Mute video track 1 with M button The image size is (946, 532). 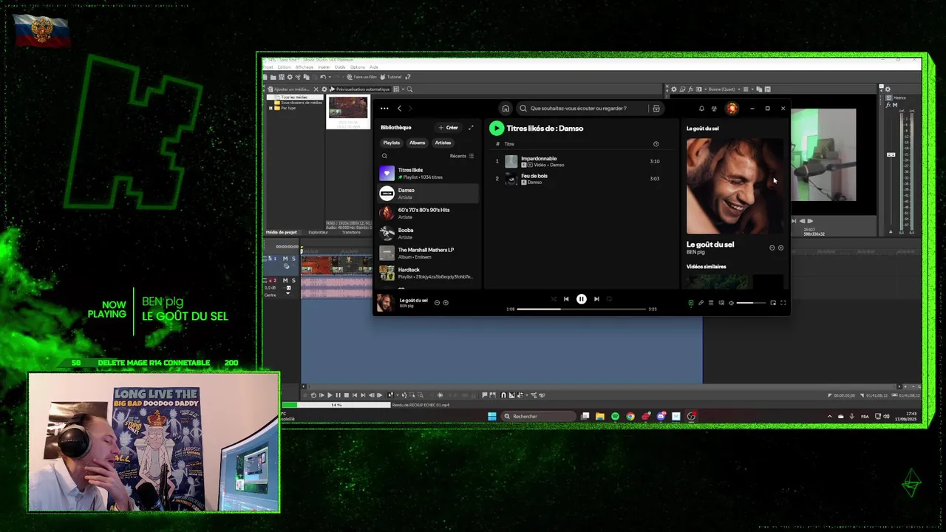[285, 259]
